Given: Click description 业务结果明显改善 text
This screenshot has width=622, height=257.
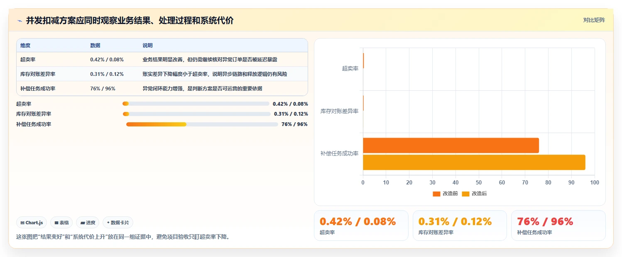Looking at the screenshot, I should point(210,60).
